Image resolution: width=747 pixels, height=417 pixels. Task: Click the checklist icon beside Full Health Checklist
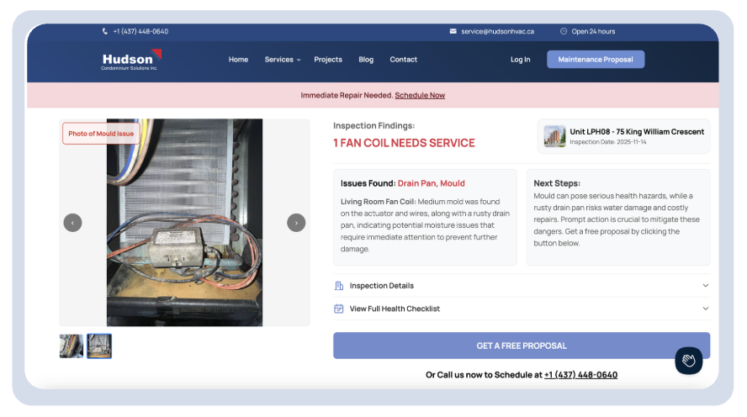click(x=339, y=309)
